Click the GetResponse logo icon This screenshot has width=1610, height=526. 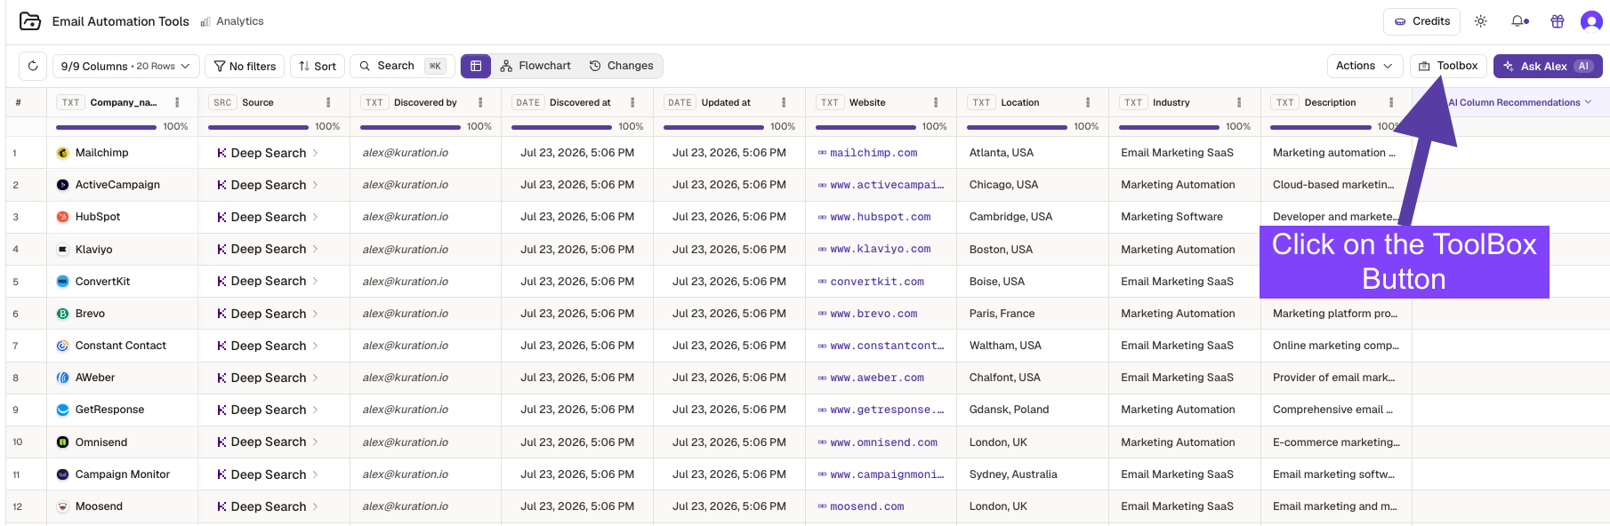coord(62,410)
